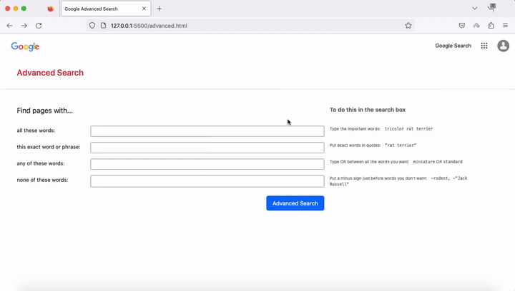Click the Firefox icon beside the tab
Image resolution: width=515 pixels, height=291 pixels.
51,9
